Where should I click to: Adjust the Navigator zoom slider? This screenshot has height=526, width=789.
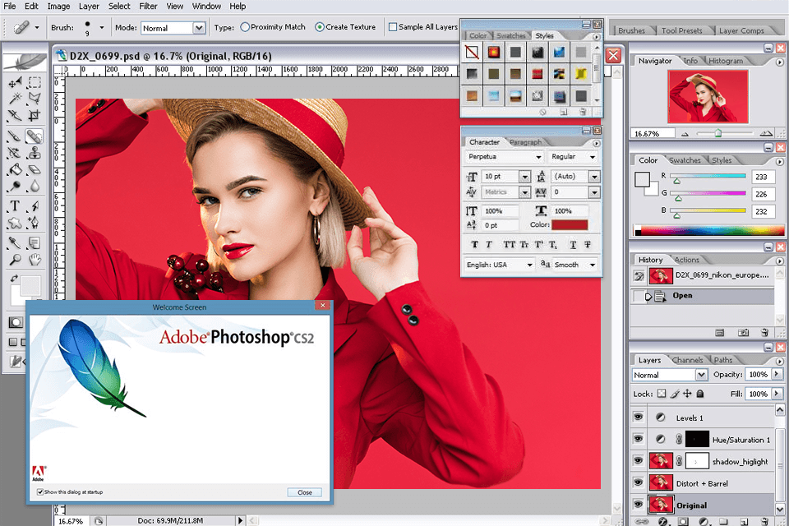point(718,133)
